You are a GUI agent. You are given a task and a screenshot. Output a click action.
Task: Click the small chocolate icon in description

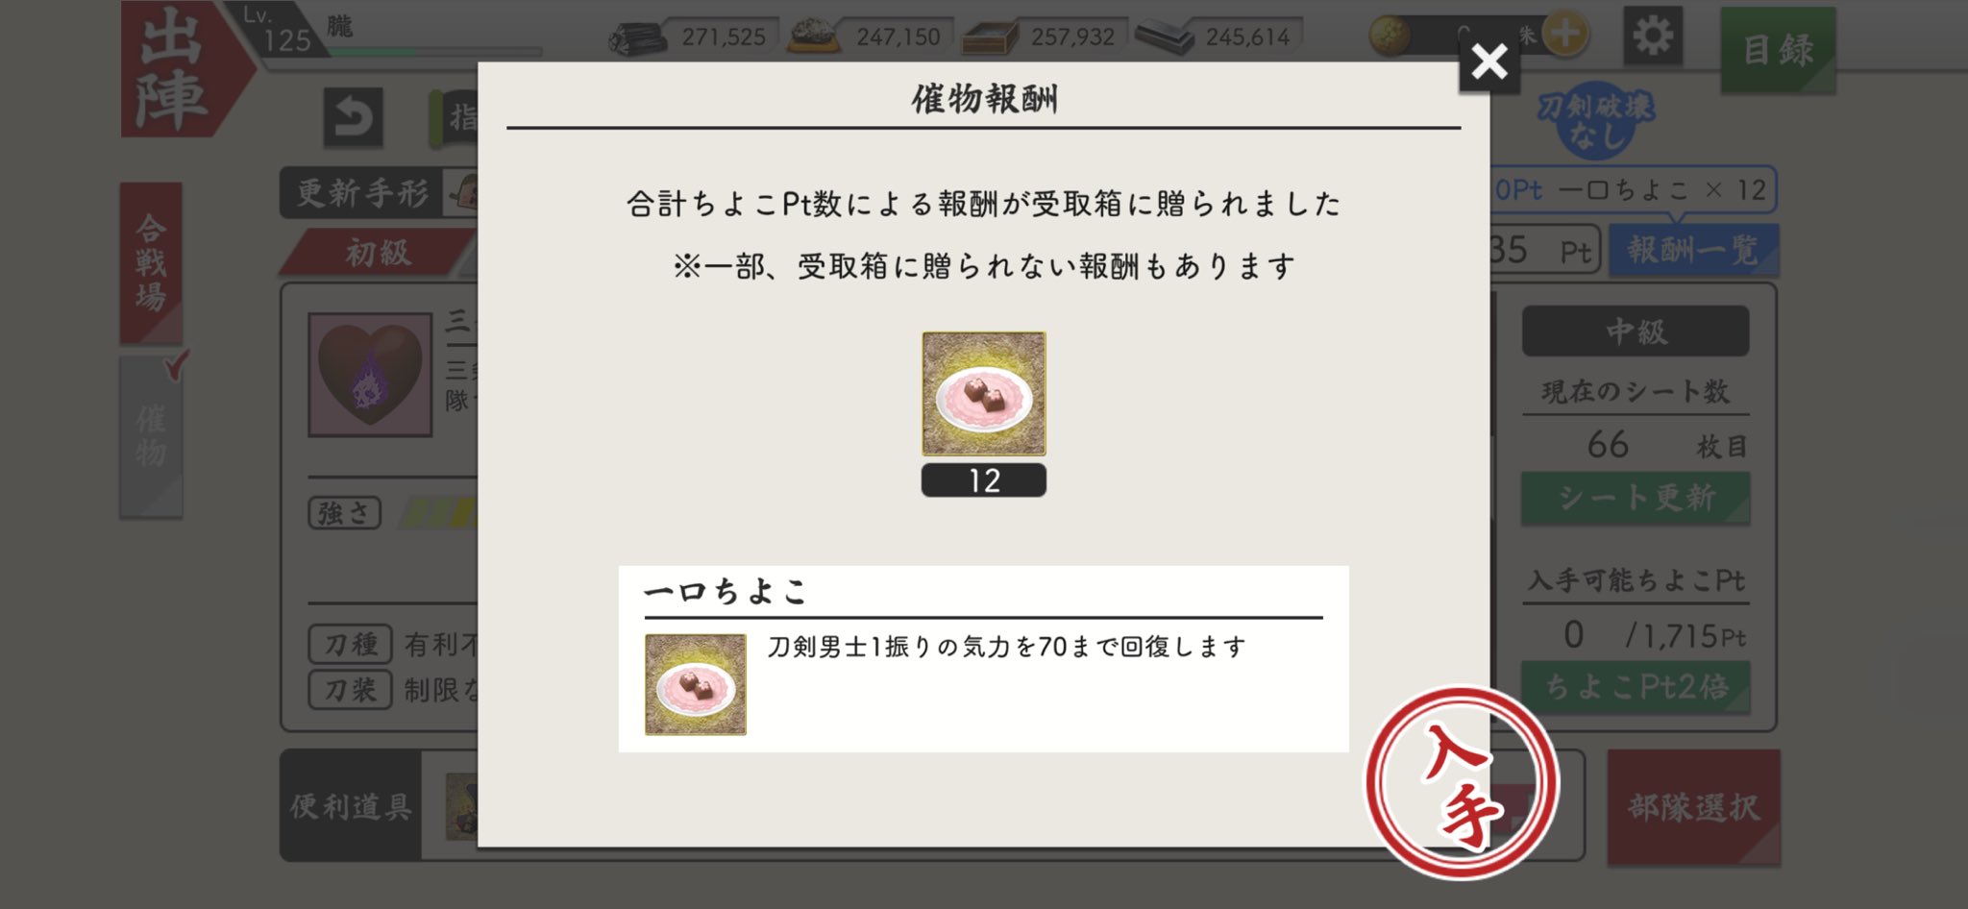point(696,684)
